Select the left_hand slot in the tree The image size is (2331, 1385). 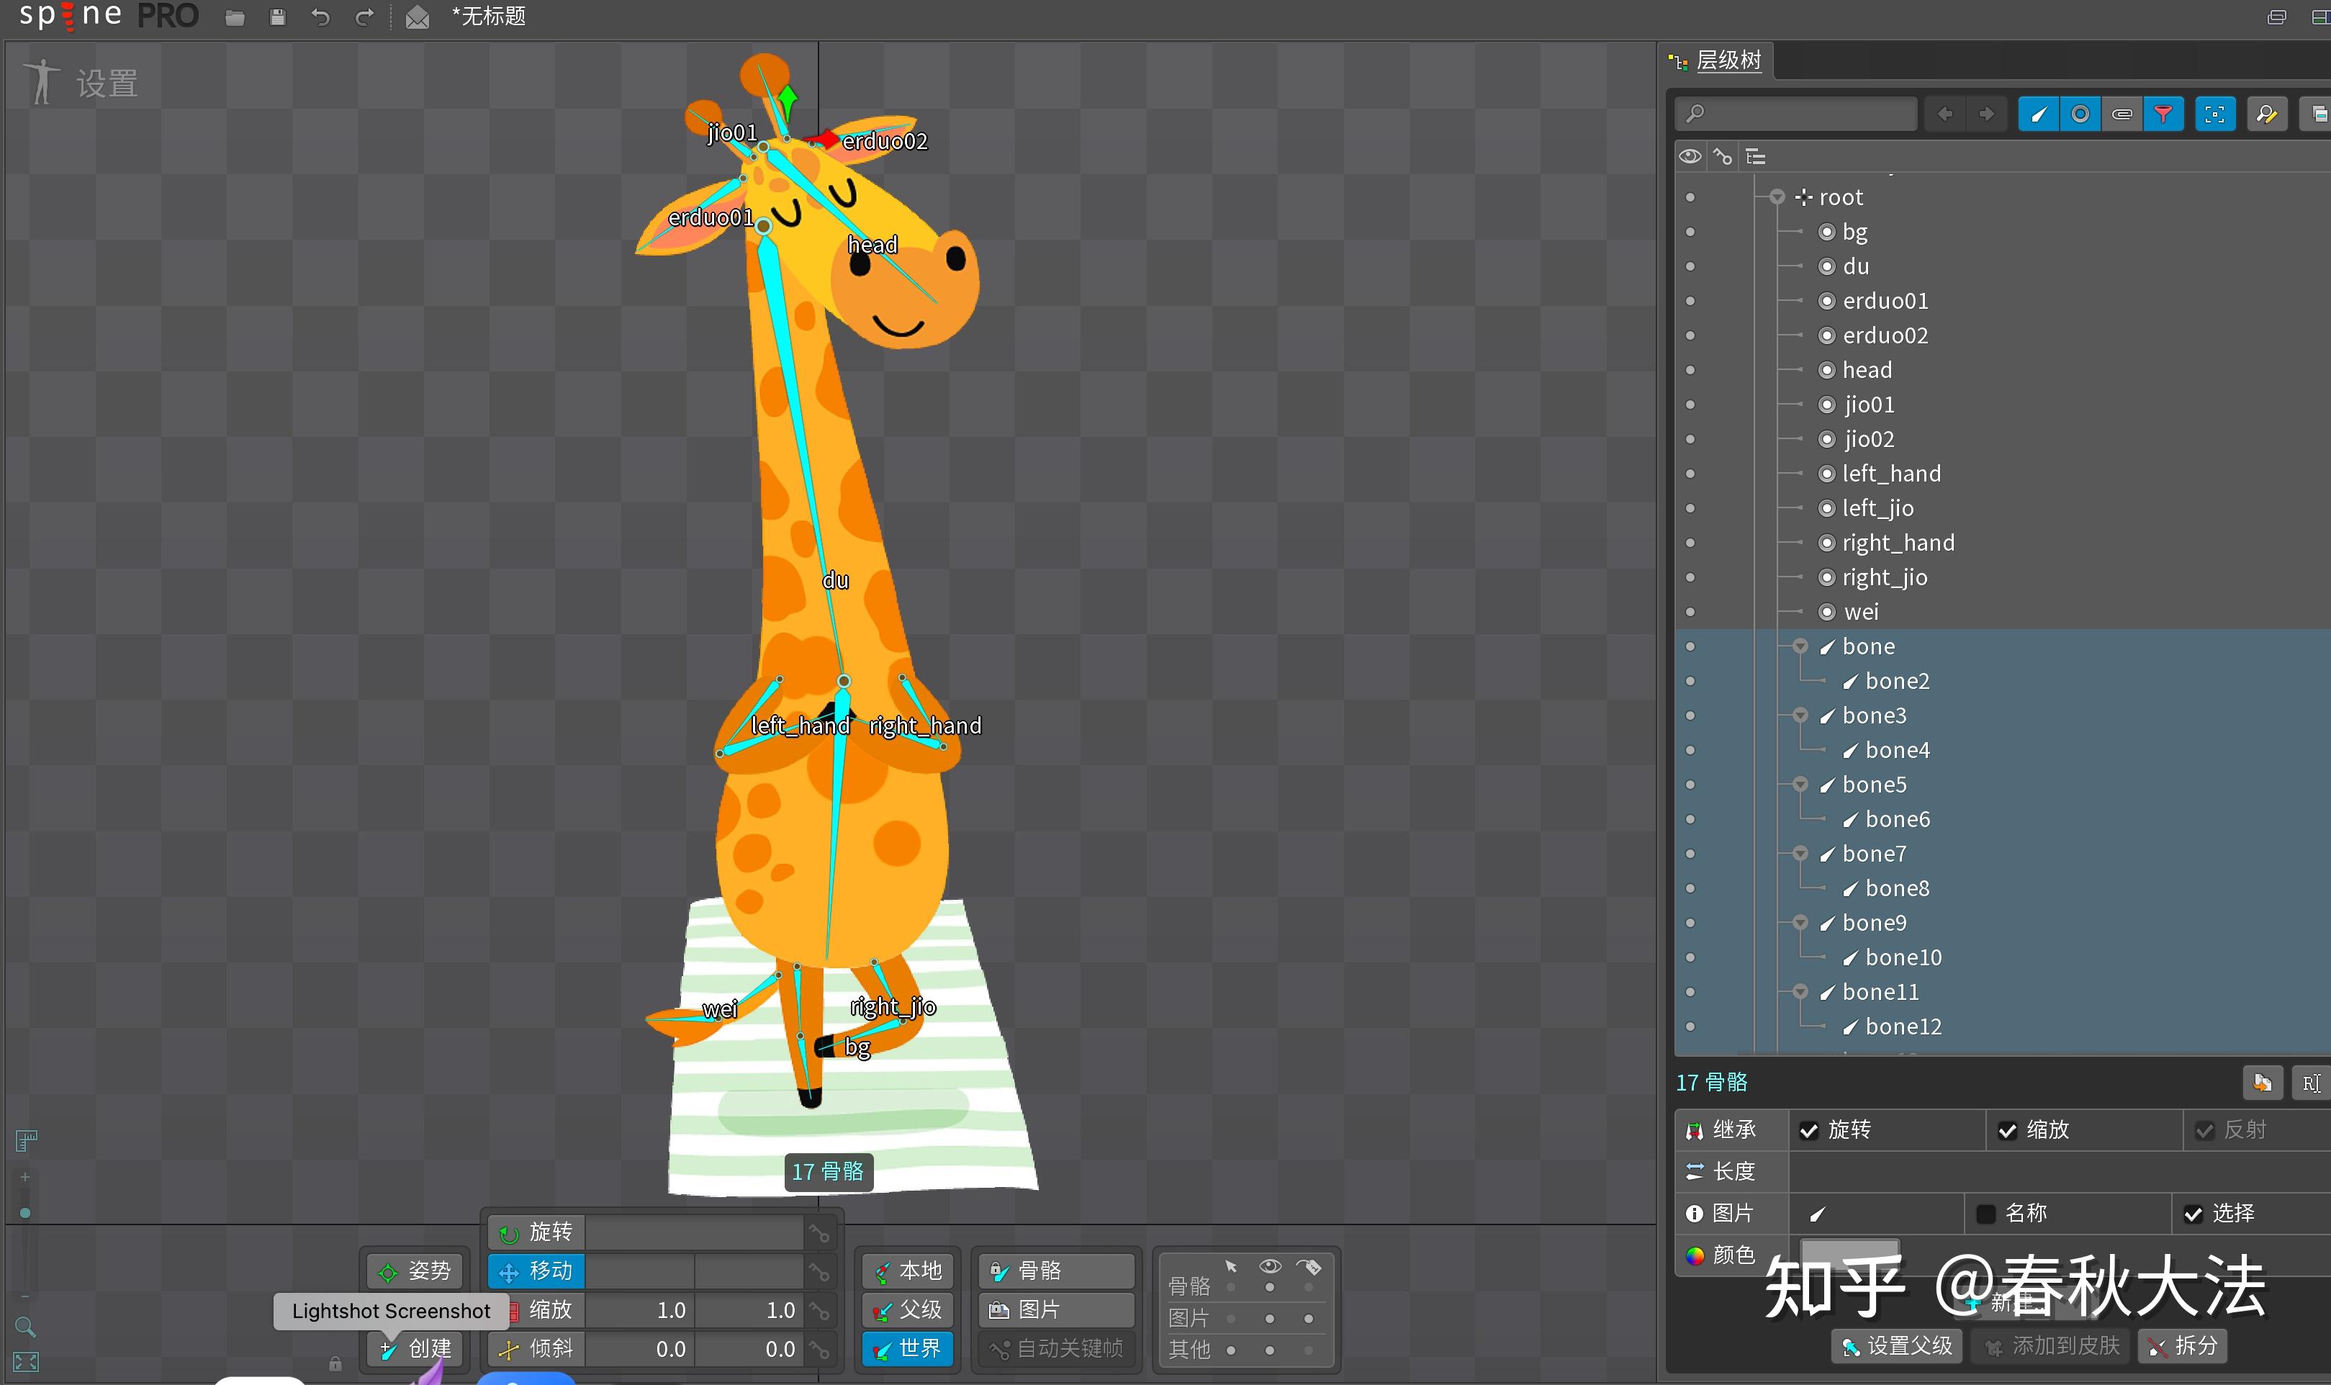coord(1890,474)
